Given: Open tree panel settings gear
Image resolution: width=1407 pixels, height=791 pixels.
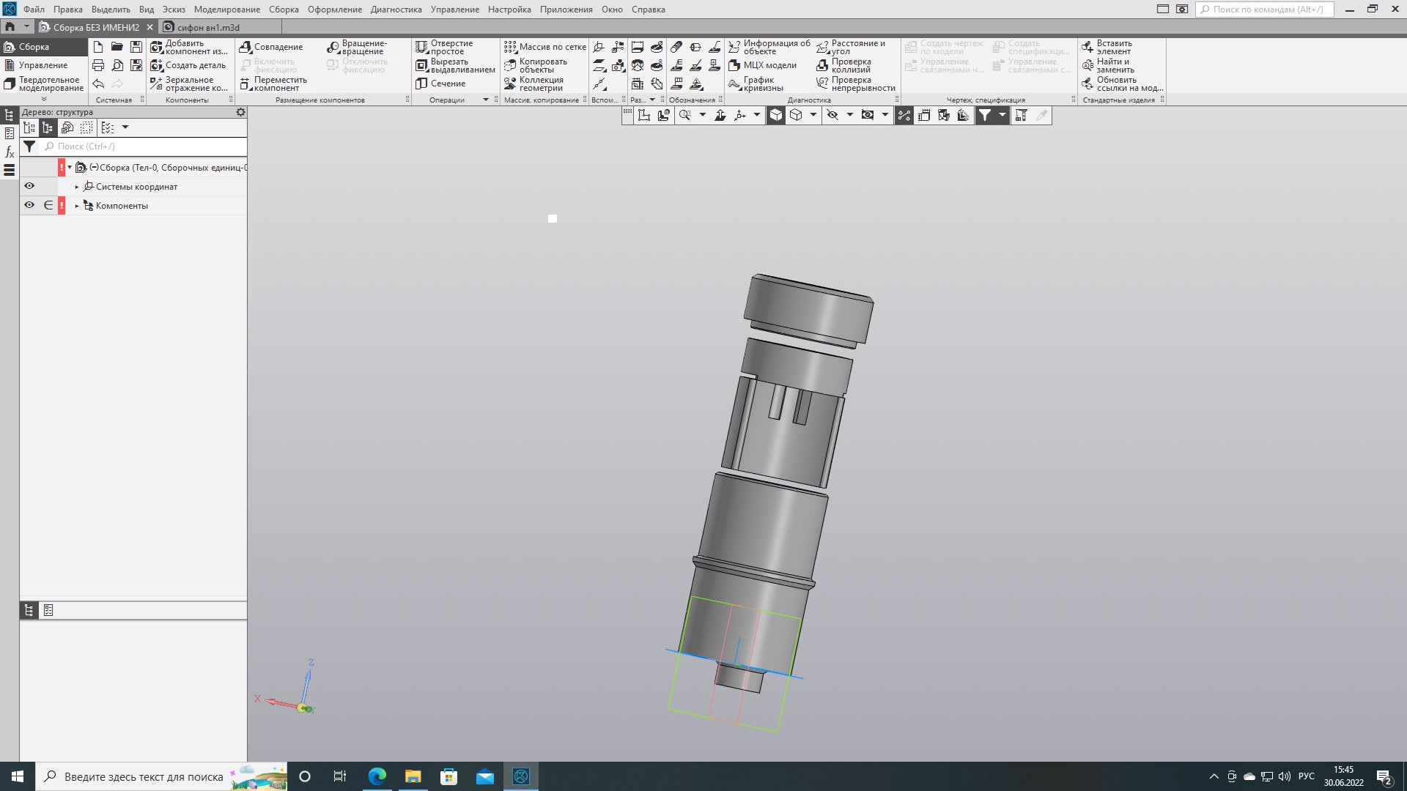Looking at the screenshot, I should pyautogui.click(x=240, y=112).
